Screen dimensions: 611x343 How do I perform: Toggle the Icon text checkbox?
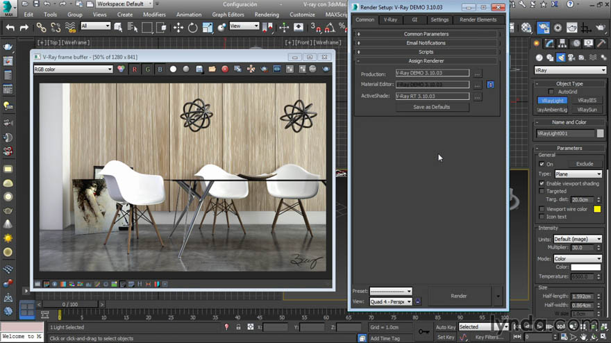pos(542,217)
